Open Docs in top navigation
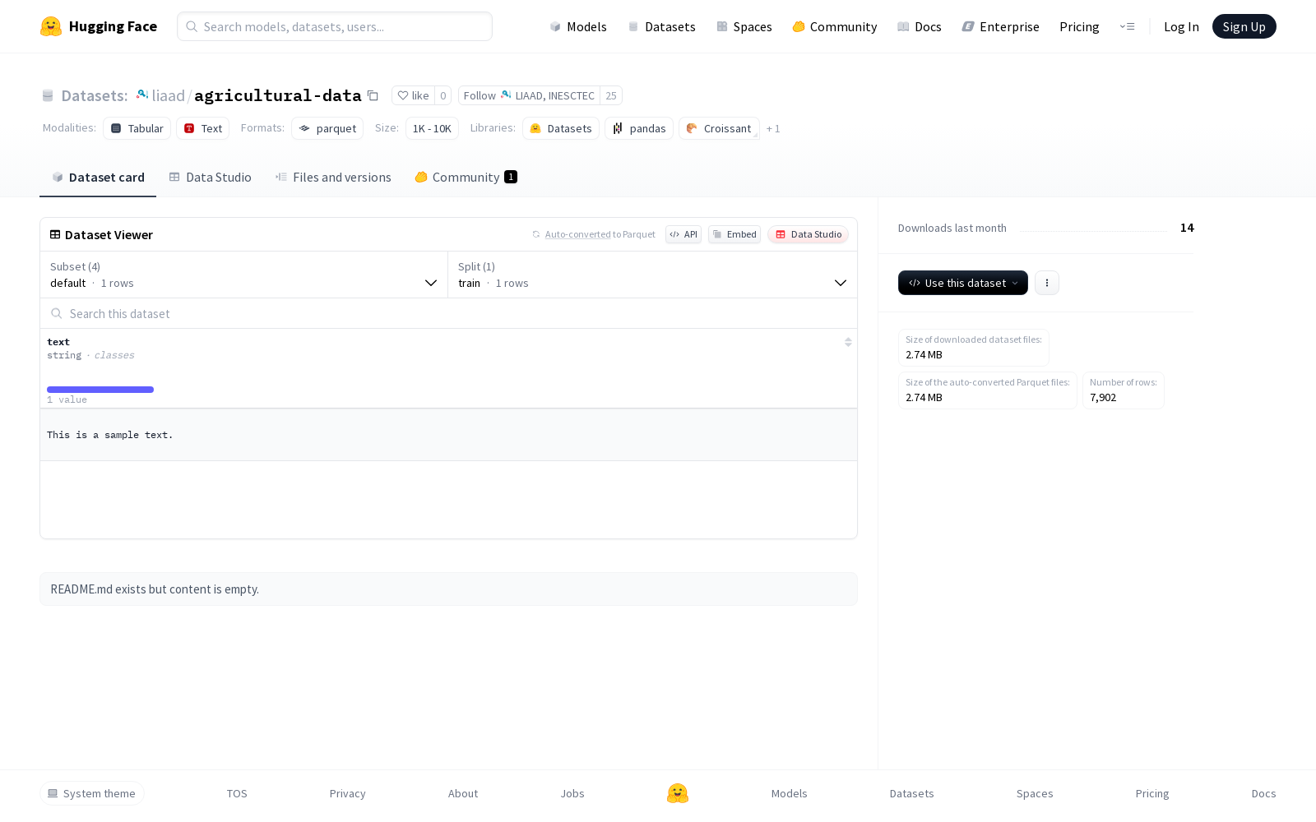Image resolution: width=1316 pixels, height=822 pixels. (x=919, y=26)
